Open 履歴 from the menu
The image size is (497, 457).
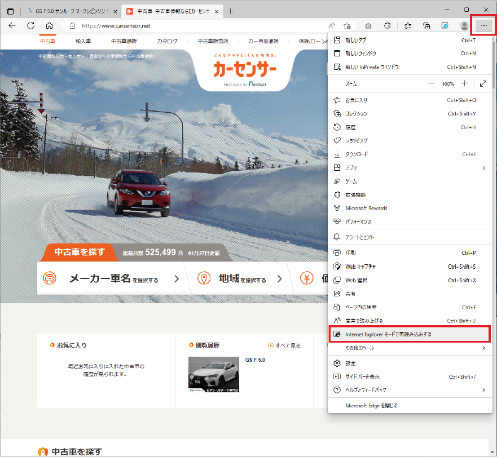pyautogui.click(x=410, y=127)
